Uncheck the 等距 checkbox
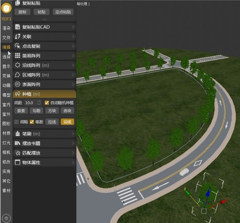The height and width of the screenshot is (223, 240). pyautogui.click(x=32, y=122)
